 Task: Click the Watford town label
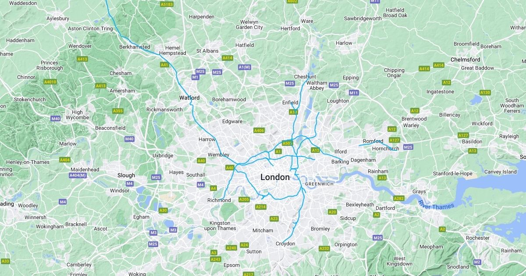tap(189, 98)
